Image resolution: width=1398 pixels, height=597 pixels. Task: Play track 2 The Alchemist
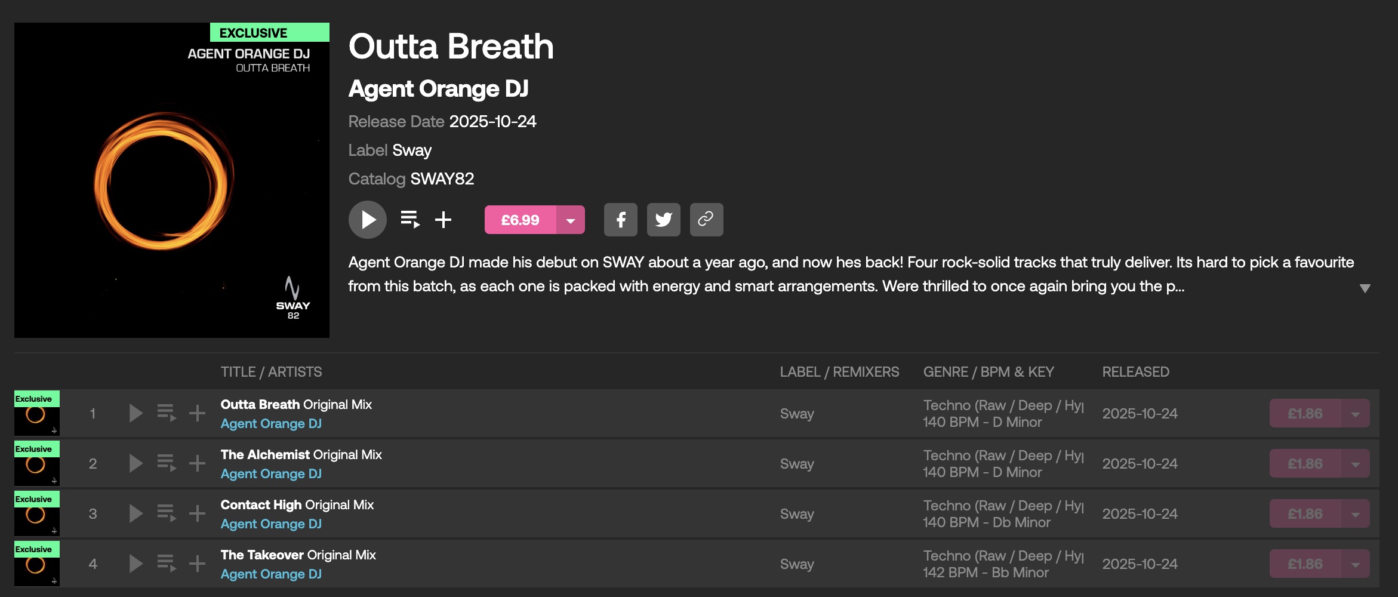click(136, 463)
